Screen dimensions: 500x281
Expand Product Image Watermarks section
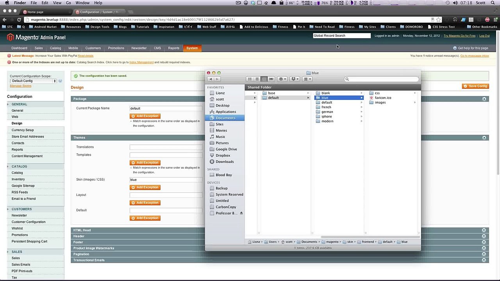tap(280, 248)
